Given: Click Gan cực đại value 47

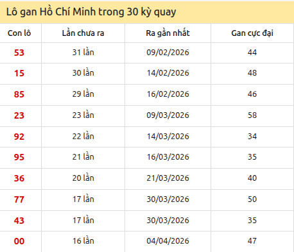Looking at the screenshot, I should point(252,241).
